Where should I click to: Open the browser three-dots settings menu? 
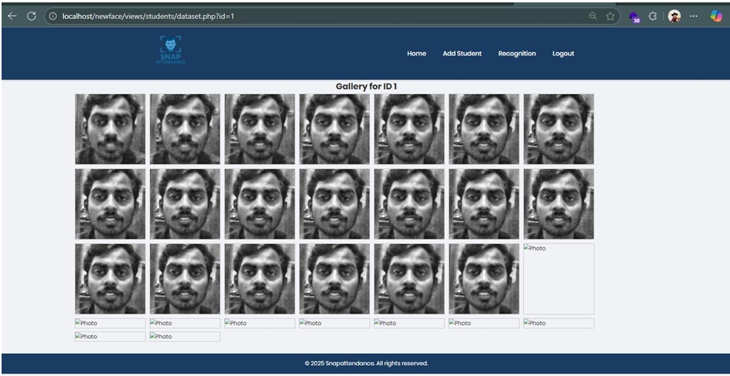point(694,17)
